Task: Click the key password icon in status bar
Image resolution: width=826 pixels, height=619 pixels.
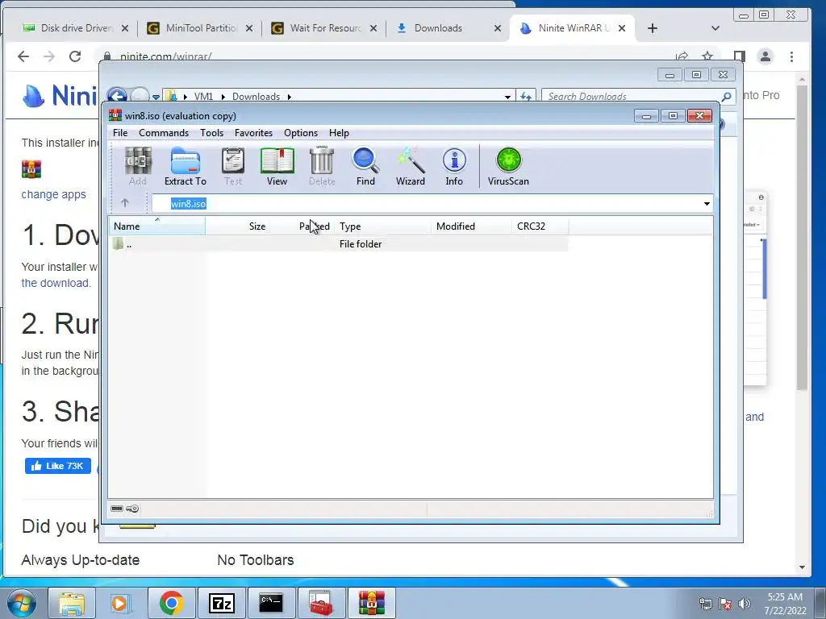Action: pos(132,509)
